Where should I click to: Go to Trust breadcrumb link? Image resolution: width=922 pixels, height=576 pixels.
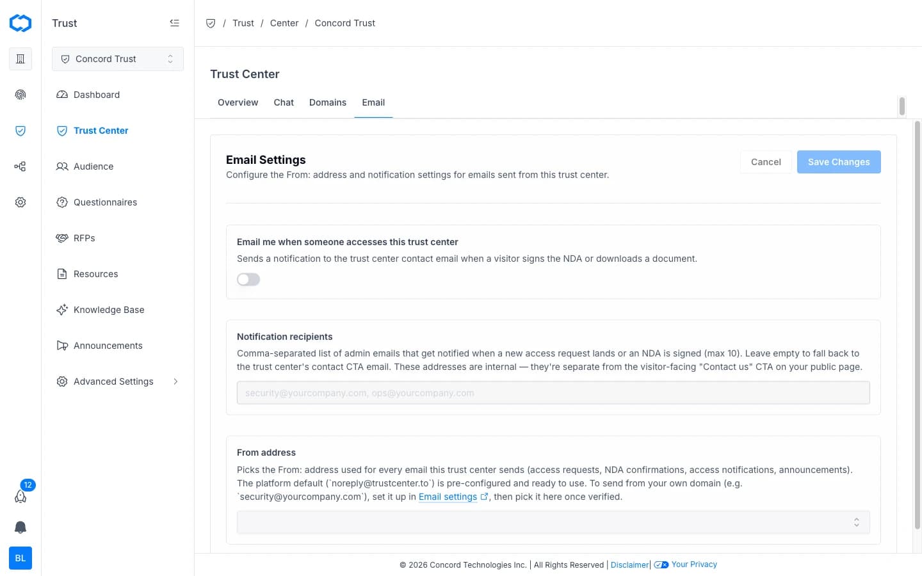(x=243, y=23)
